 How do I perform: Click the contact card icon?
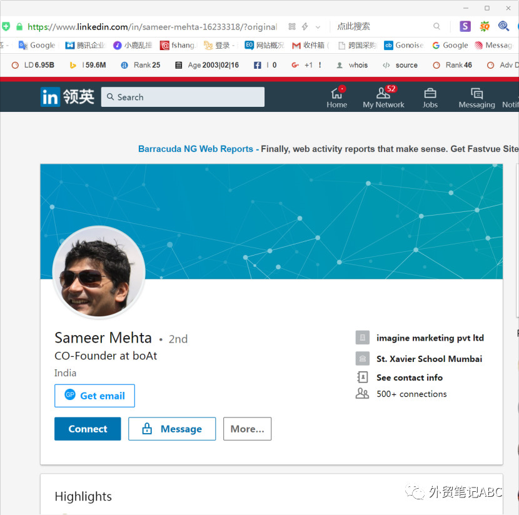[x=363, y=377]
